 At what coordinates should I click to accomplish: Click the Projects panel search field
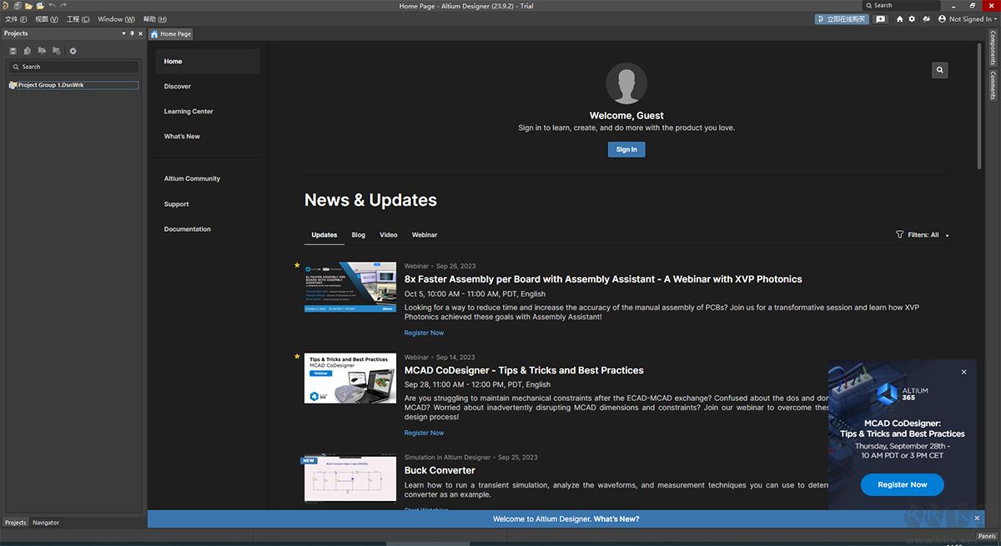pos(73,67)
